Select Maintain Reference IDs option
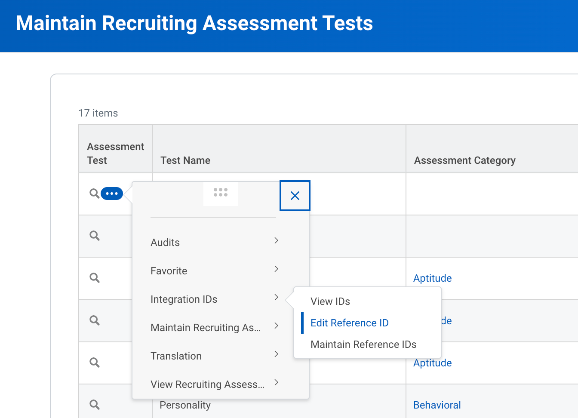This screenshot has height=418, width=578. pyautogui.click(x=363, y=344)
